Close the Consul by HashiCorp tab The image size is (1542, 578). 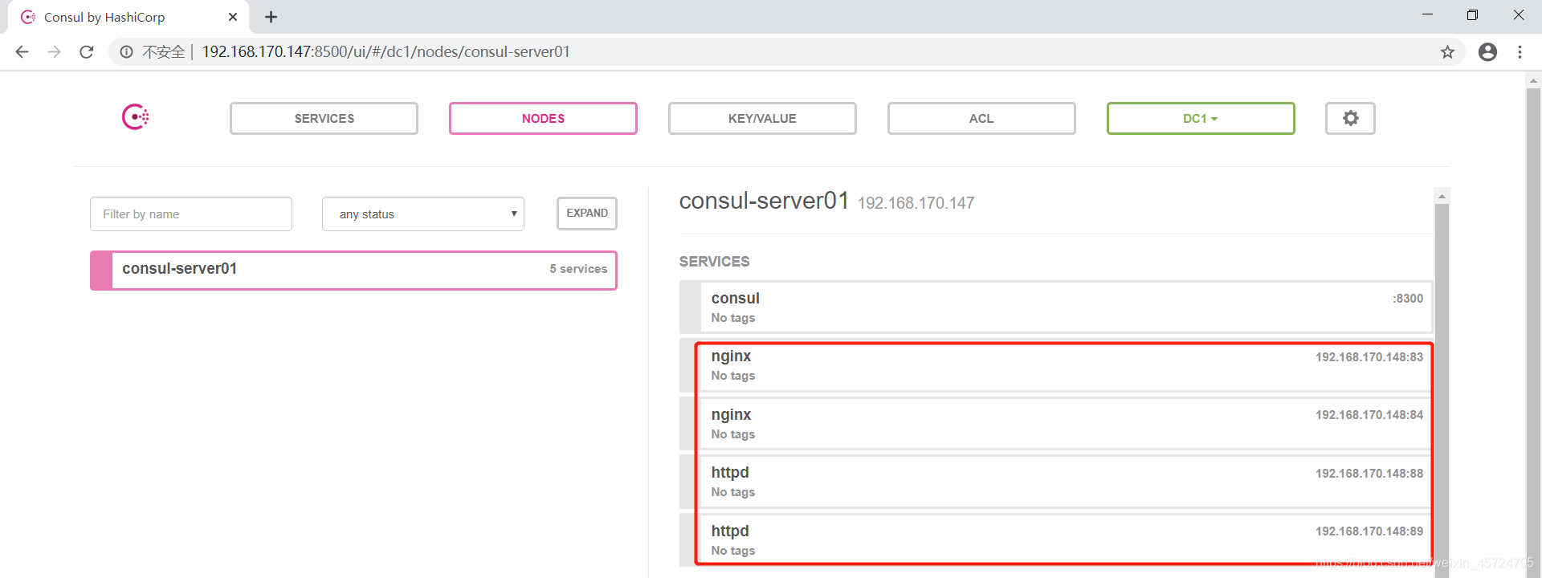pyautogui.click(x=233, y=17)
